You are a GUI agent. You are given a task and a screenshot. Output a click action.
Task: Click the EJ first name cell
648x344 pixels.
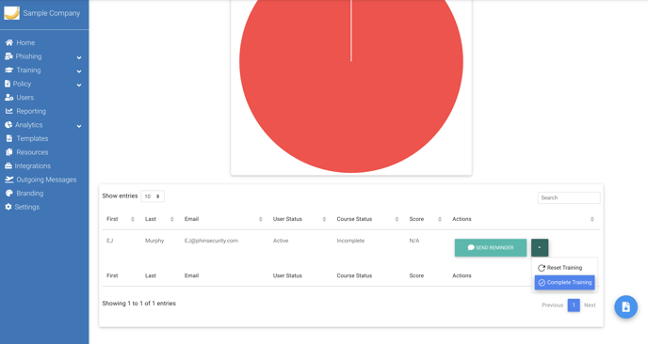110,241
